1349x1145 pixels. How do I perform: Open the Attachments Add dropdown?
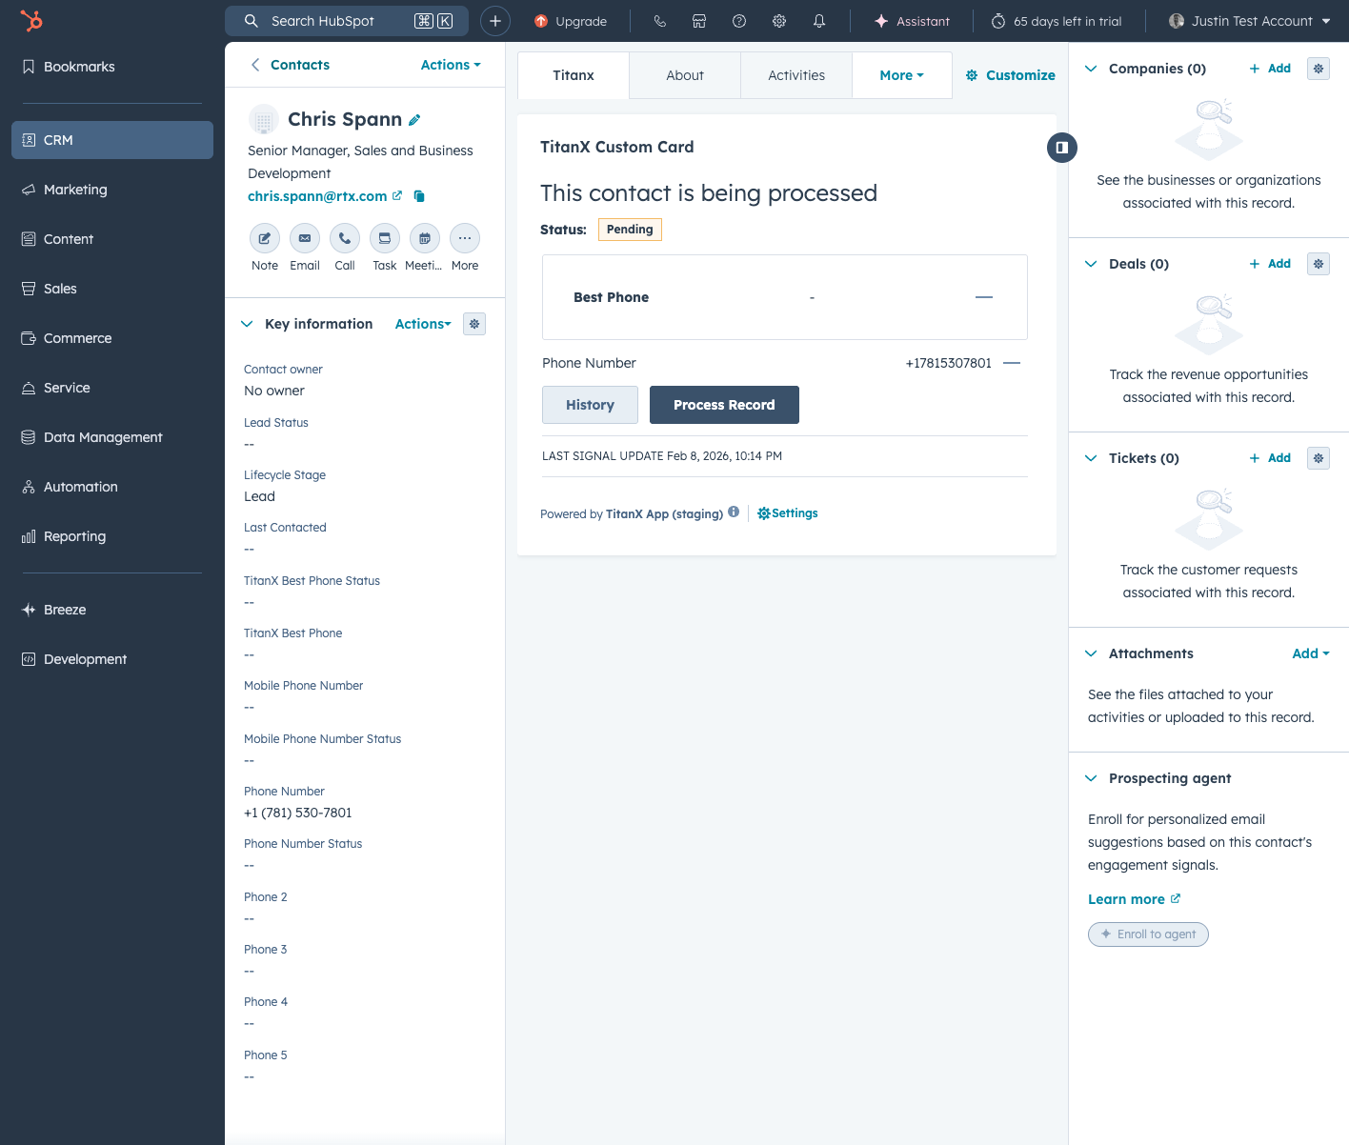[1311, 653]
